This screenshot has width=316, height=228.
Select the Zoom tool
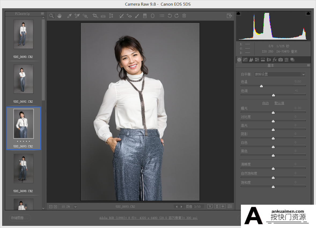pyautogui.click(x=52, y=16)
